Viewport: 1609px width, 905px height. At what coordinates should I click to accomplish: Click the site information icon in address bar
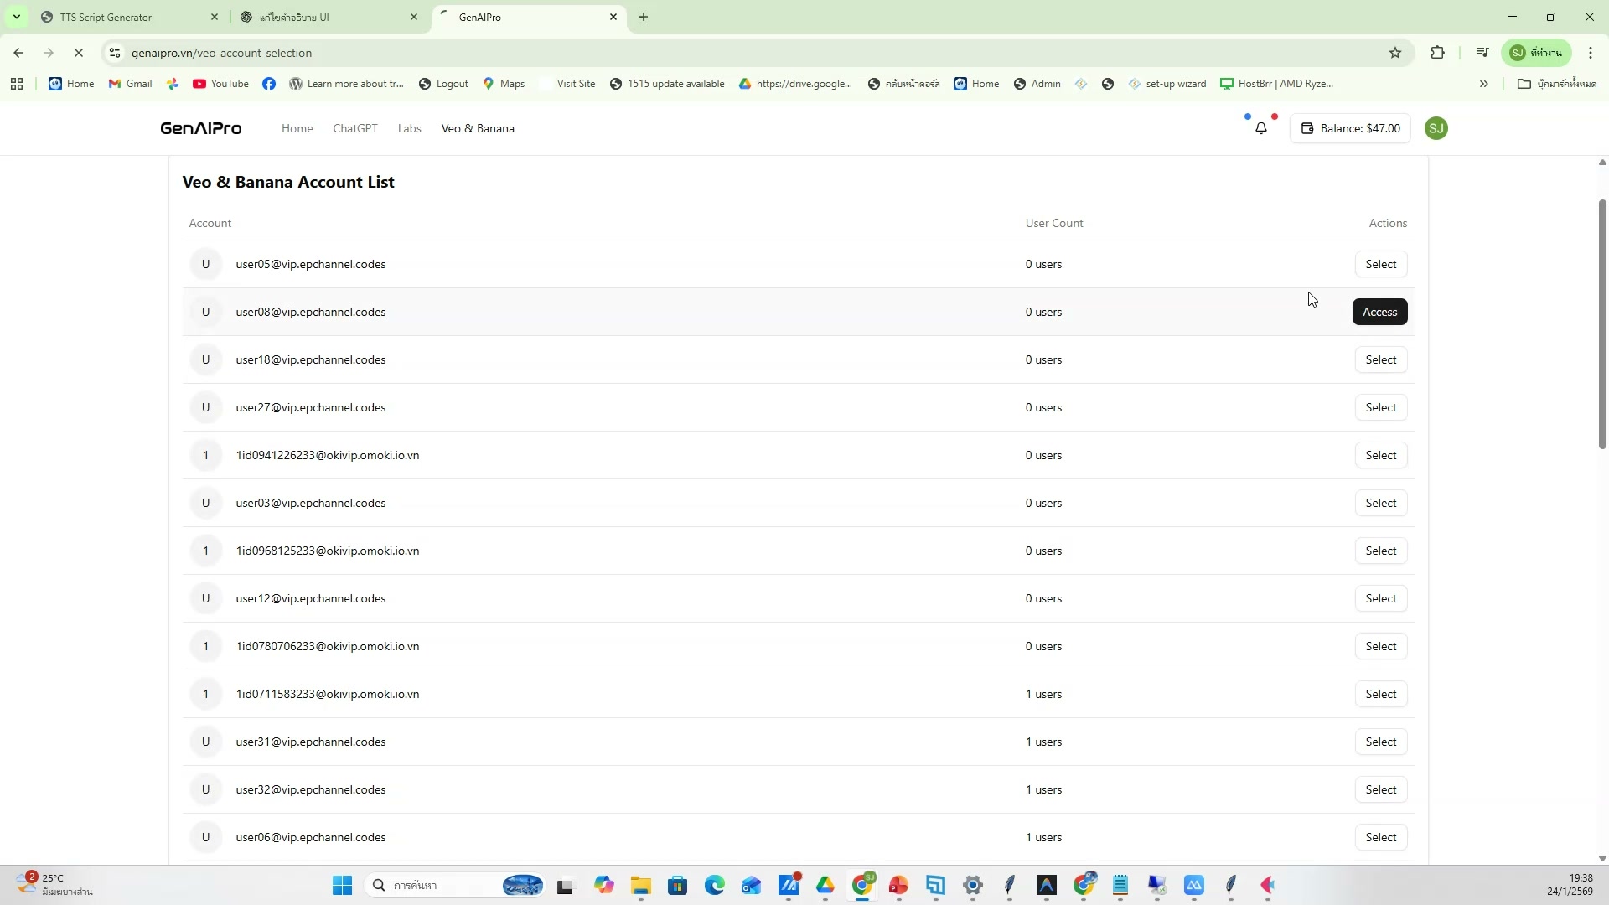tap(115, 53)
